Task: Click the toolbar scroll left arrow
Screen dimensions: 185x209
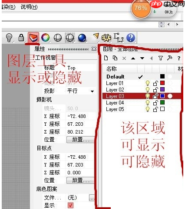Action: click(x=168, y=24)
